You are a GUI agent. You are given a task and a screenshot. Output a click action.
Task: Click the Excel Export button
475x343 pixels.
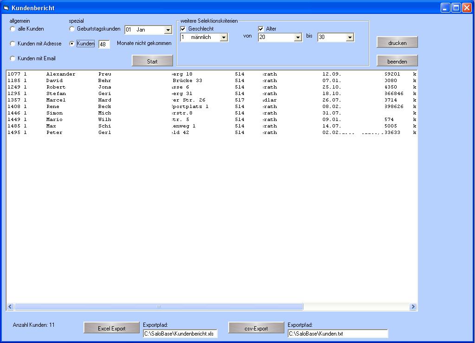pos(111,328)
